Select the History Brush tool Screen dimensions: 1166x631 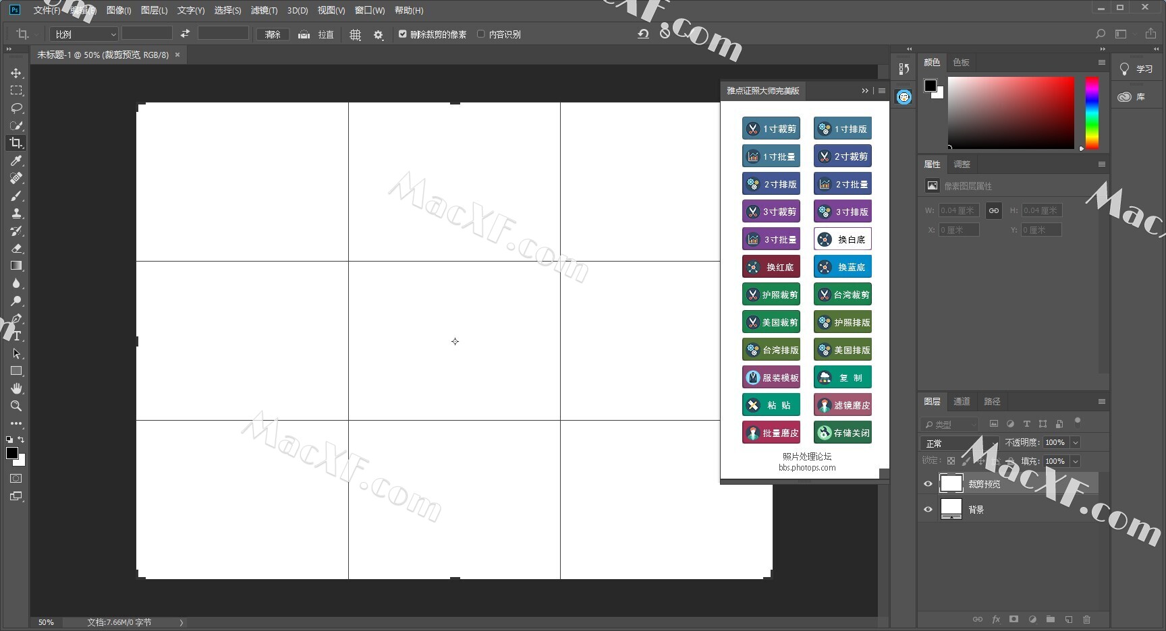16,231
